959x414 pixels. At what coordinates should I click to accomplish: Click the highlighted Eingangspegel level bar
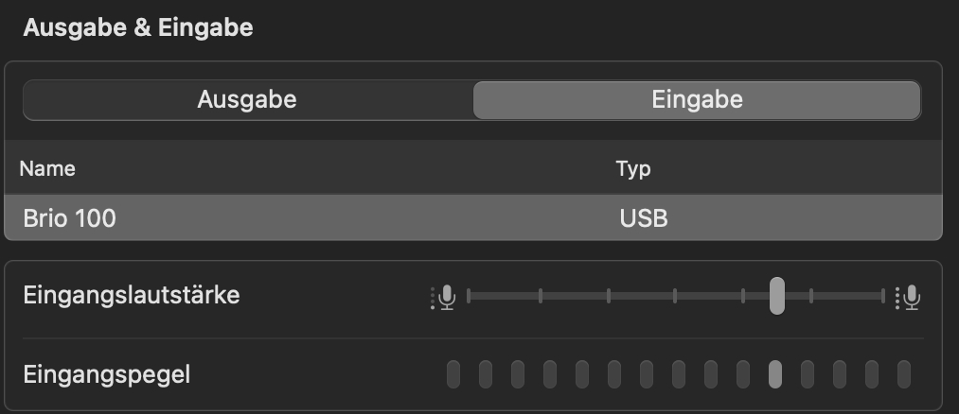[x=775, y=374]
